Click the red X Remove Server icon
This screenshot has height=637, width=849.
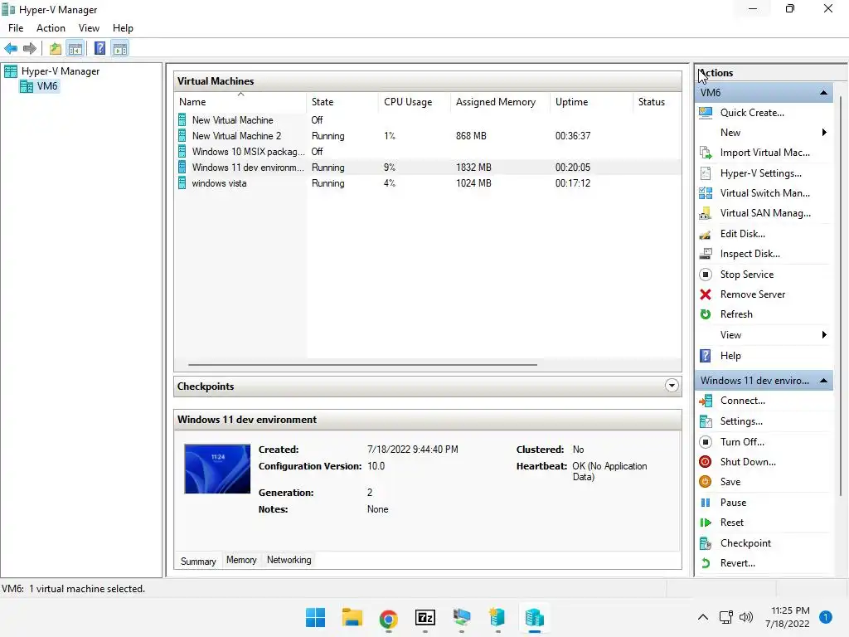(706, 294)
